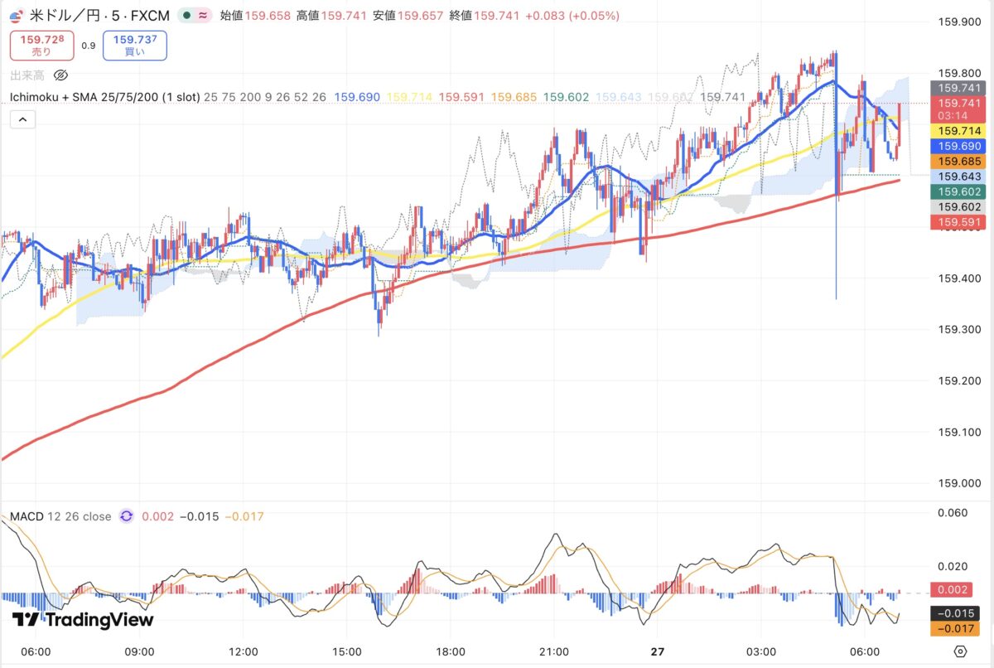
Task: Click the green market status dot
Action: [x=187, y=16]
